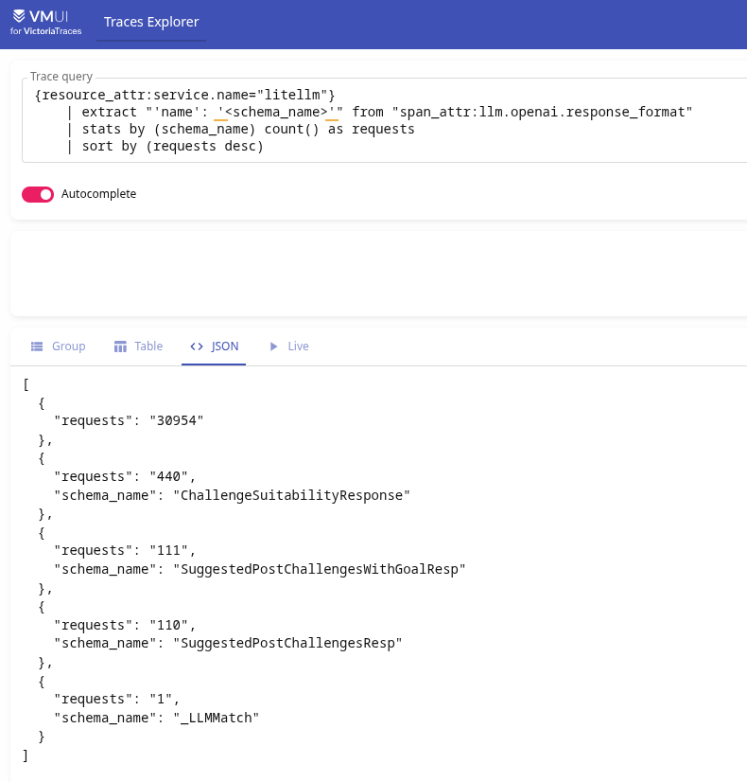Switch to the Live tailing label
Screen dimensions: 747x782
tap(298, 347)
